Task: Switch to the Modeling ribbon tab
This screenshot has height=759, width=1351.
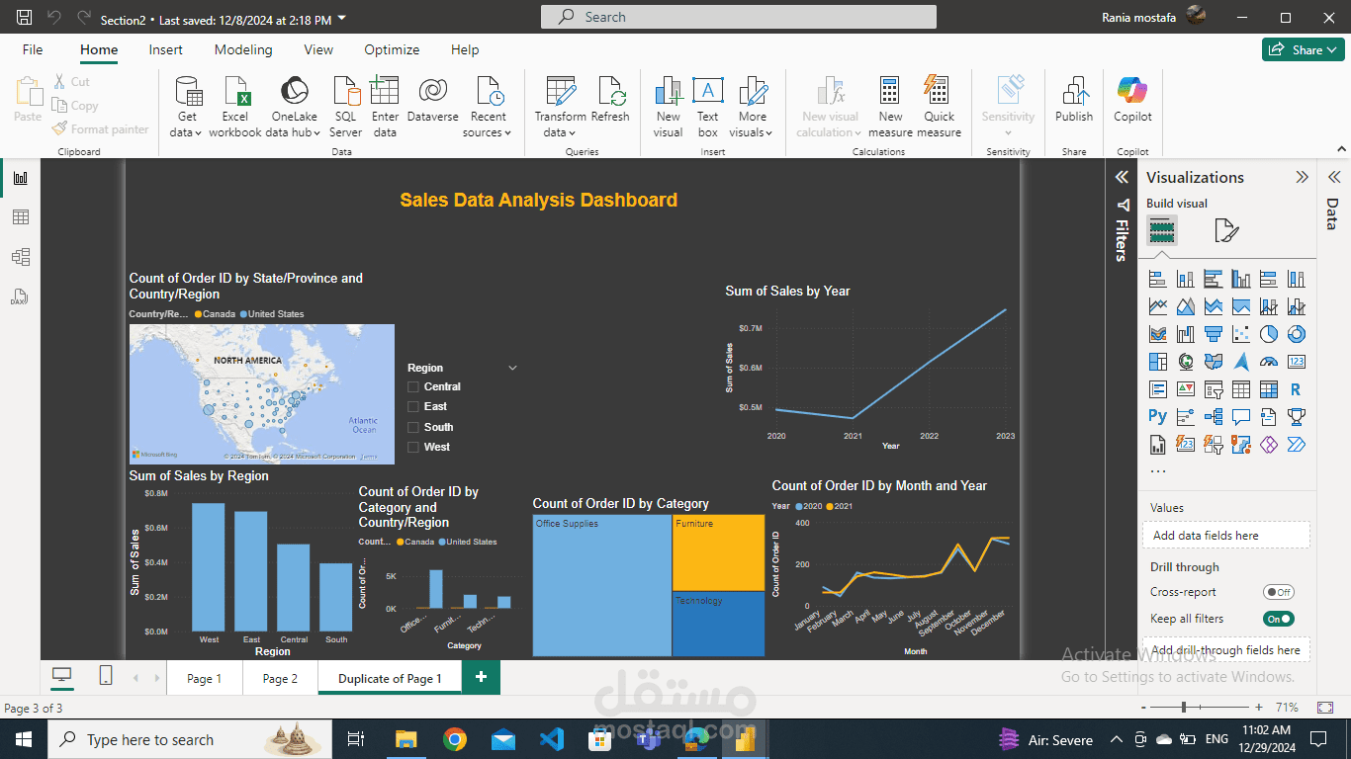Action: tap(243, 49)
